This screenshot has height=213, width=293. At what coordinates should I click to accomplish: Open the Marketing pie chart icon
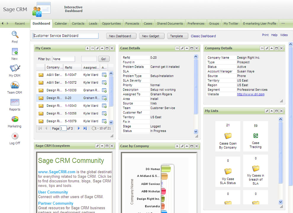tap(15, 119)
